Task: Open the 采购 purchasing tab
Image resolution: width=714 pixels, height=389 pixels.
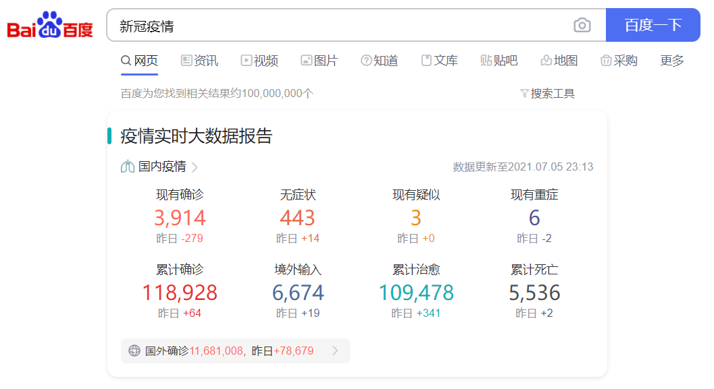Action: (x=619, y=61)
